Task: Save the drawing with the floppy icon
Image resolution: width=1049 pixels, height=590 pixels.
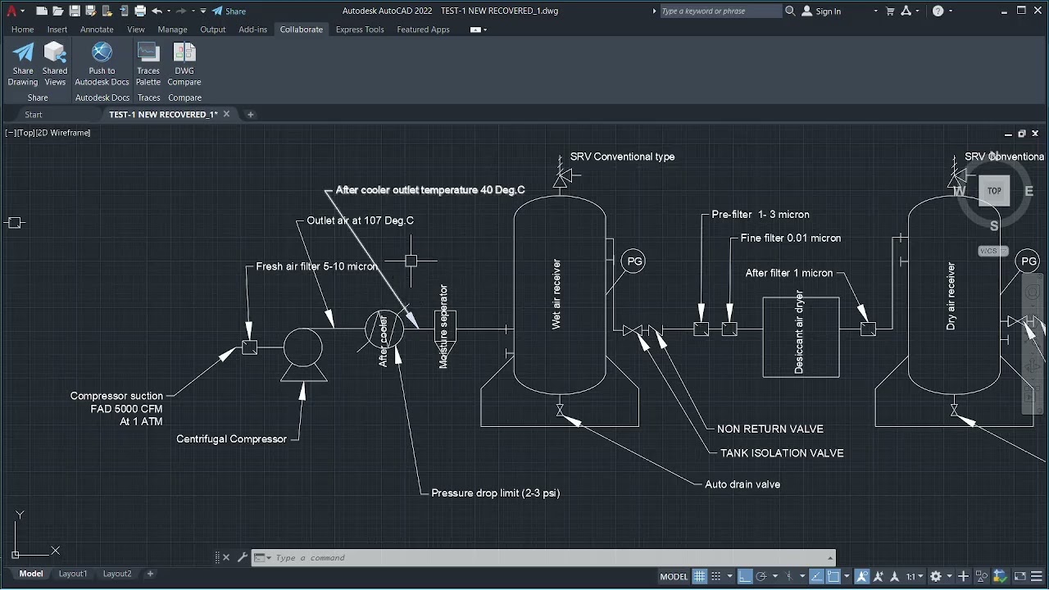Action: pos(75,11)
